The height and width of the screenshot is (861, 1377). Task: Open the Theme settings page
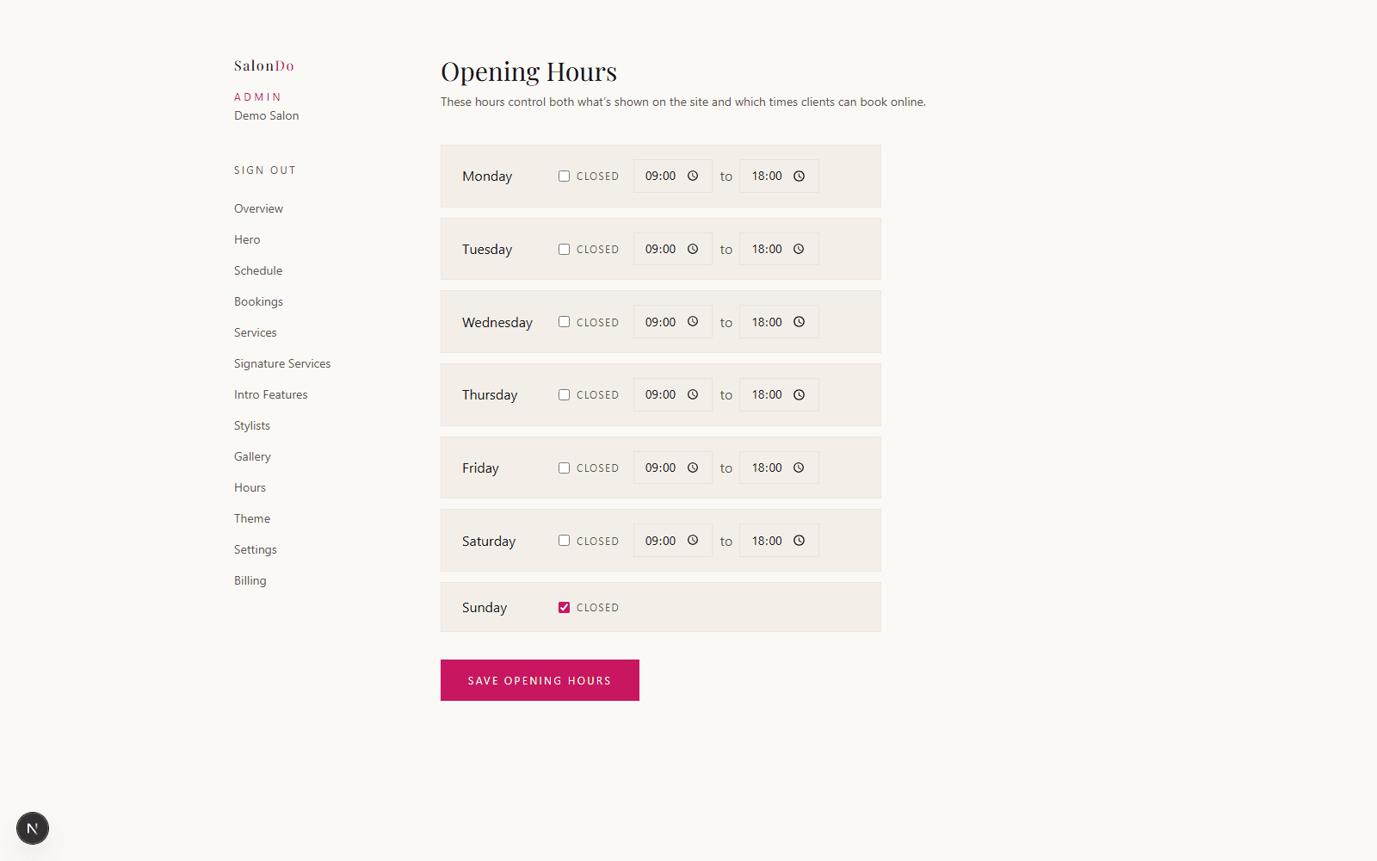click(252, 518)
